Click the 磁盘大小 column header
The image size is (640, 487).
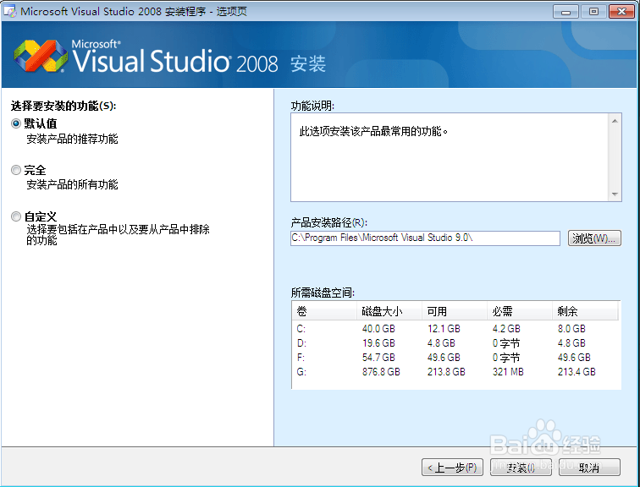tap(389, 311)
